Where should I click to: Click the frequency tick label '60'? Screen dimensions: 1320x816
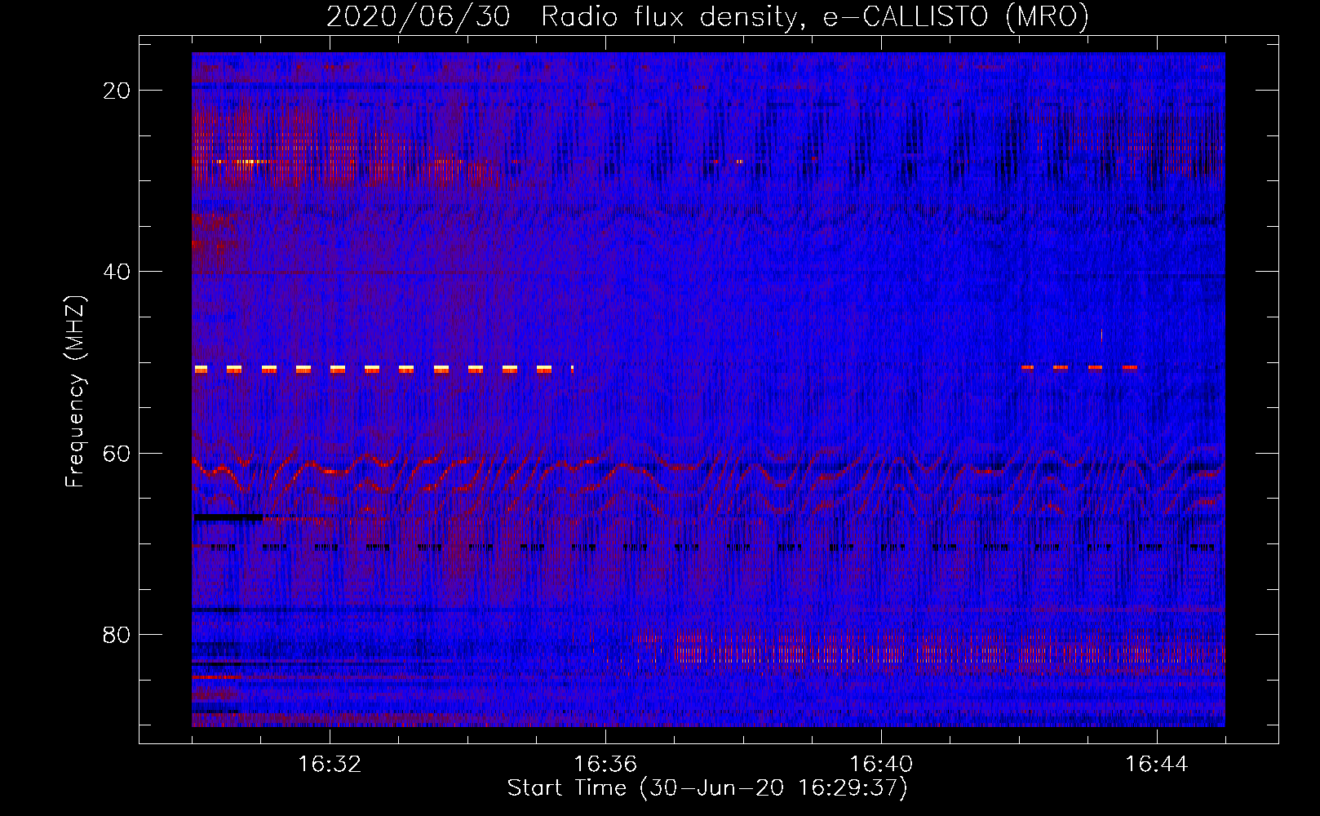(x=117, y=453)
